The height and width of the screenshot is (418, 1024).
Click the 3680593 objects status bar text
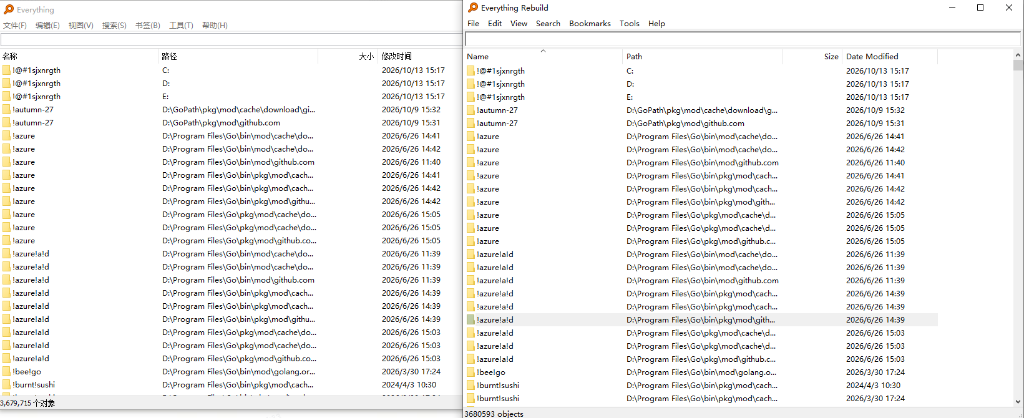tap(494, 414)
